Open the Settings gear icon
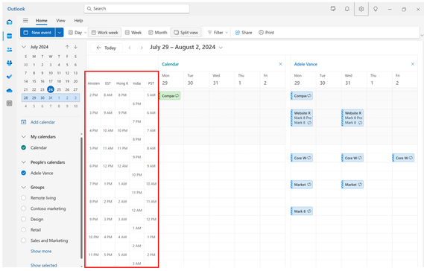Viewport: 424px width, 271px height. [x=361, y=9]
